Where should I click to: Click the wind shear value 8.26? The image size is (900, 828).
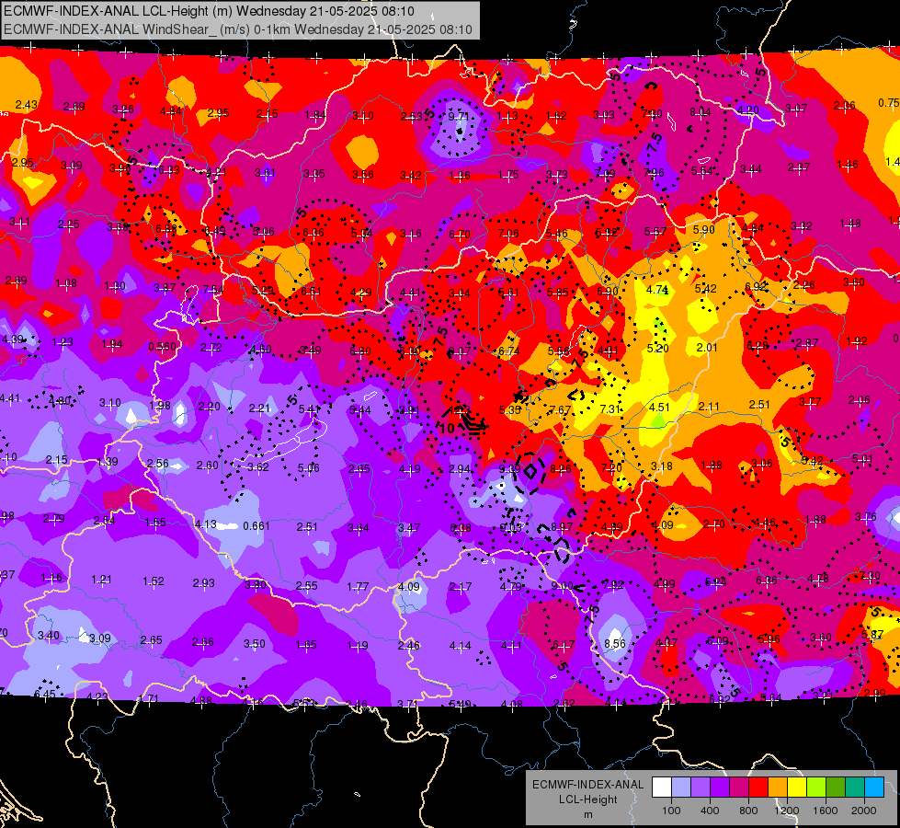[561, 468]
